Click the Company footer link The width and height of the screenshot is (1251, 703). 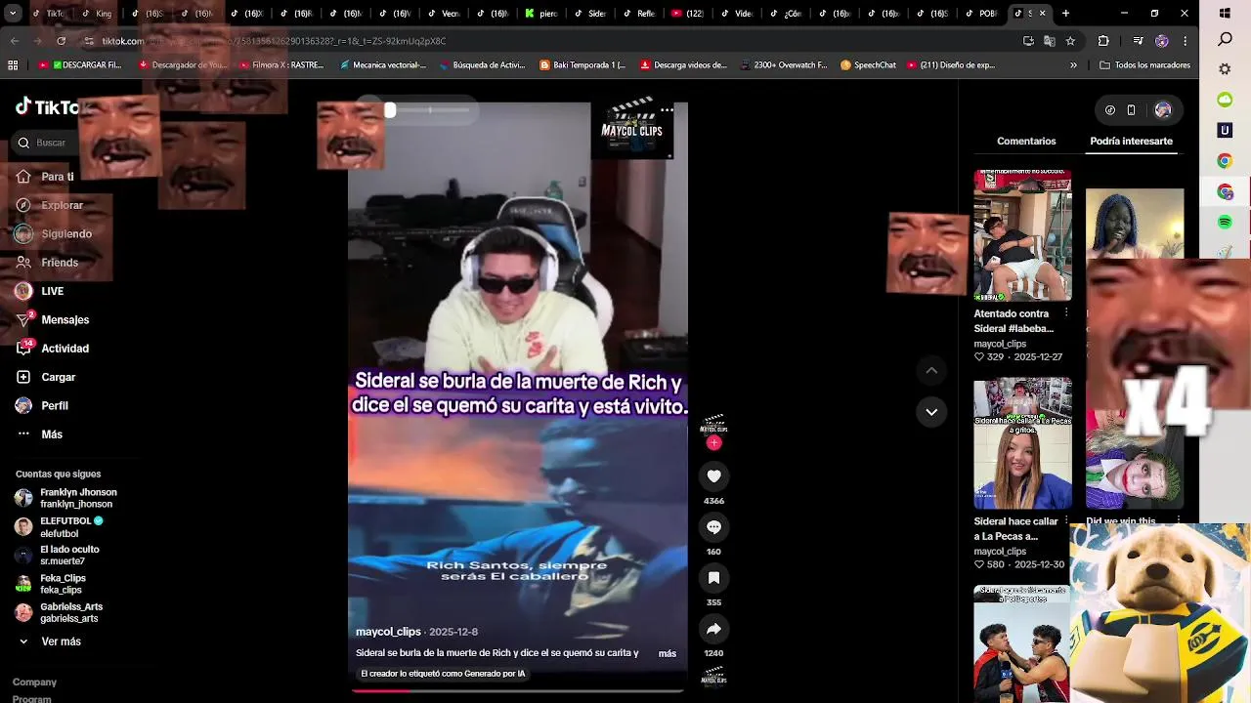[x=34, y=682]
